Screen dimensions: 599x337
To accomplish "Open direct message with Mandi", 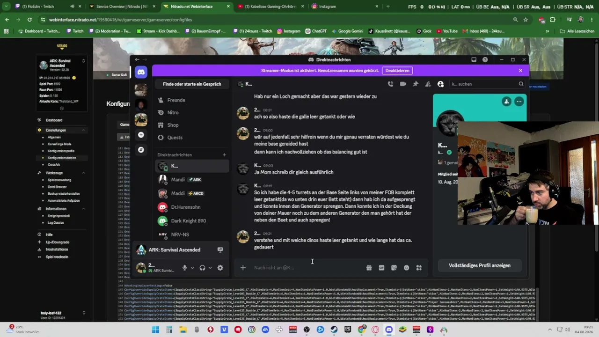I will pyautogui.click(x=192, y=180).
